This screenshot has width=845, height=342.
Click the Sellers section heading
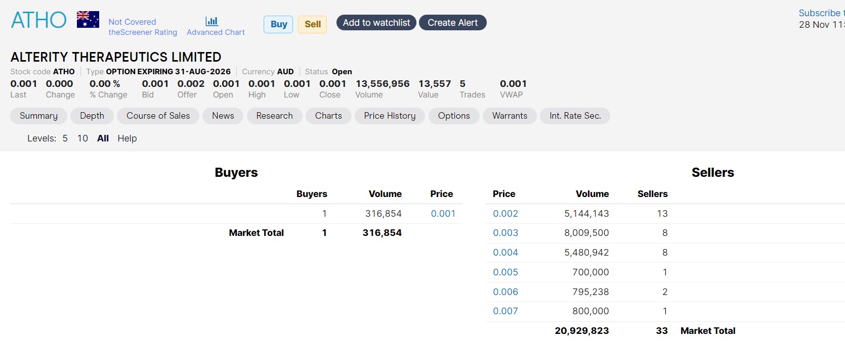coord(712,173)
